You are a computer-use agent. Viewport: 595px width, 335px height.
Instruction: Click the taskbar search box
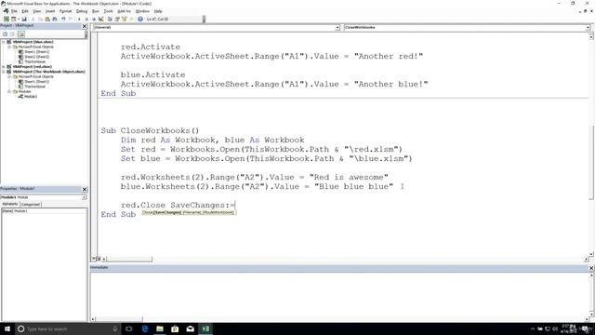68,328
